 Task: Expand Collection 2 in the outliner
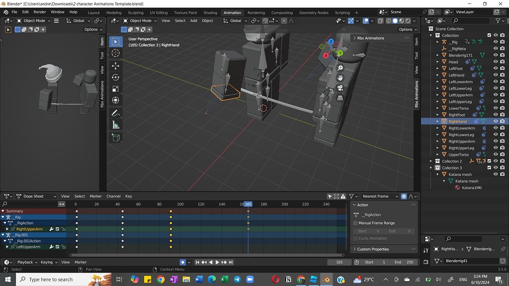point(430,161)
